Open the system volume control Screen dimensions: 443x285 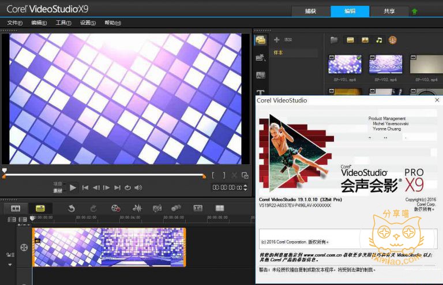pos(138,187)
